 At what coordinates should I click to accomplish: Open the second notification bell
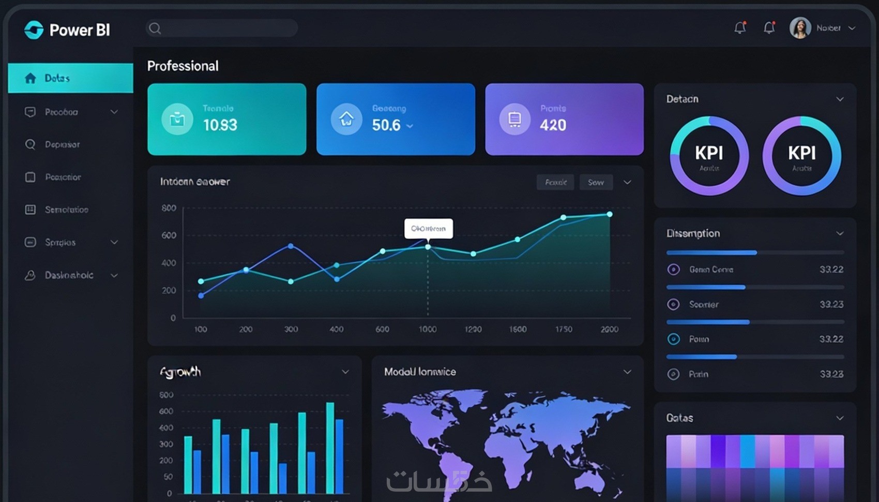[x=769, y=27]
